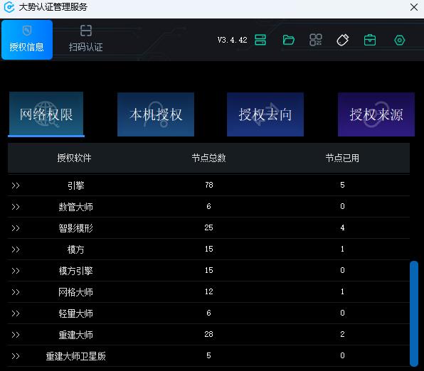Expand the 数管大师 row chevron

tap(16, 207)
